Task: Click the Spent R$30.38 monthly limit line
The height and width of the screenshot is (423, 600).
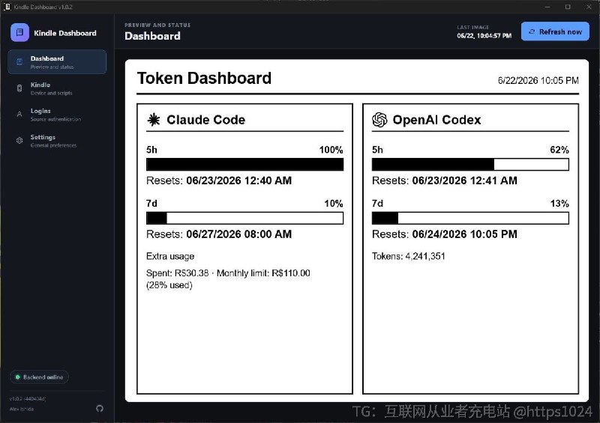Action: [228, 279]
